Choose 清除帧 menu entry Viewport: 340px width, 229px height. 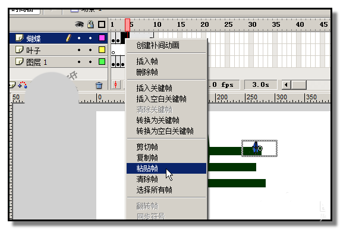pyautogui.click(x=147, y=179)
